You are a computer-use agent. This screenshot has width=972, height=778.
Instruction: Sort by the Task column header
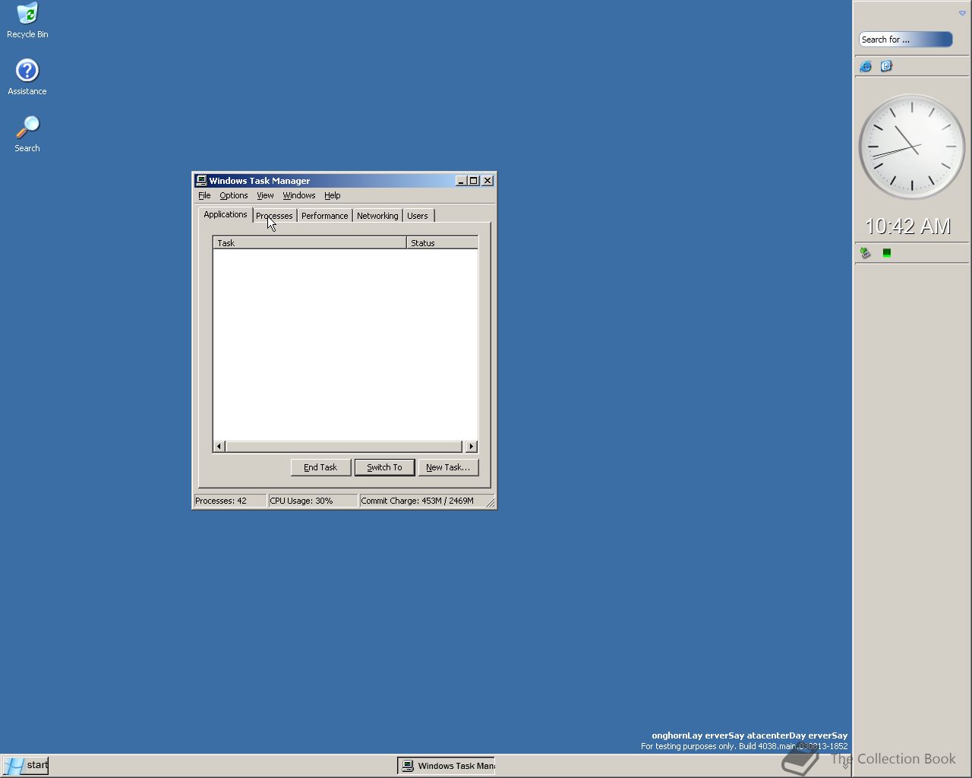click(310, 243)
